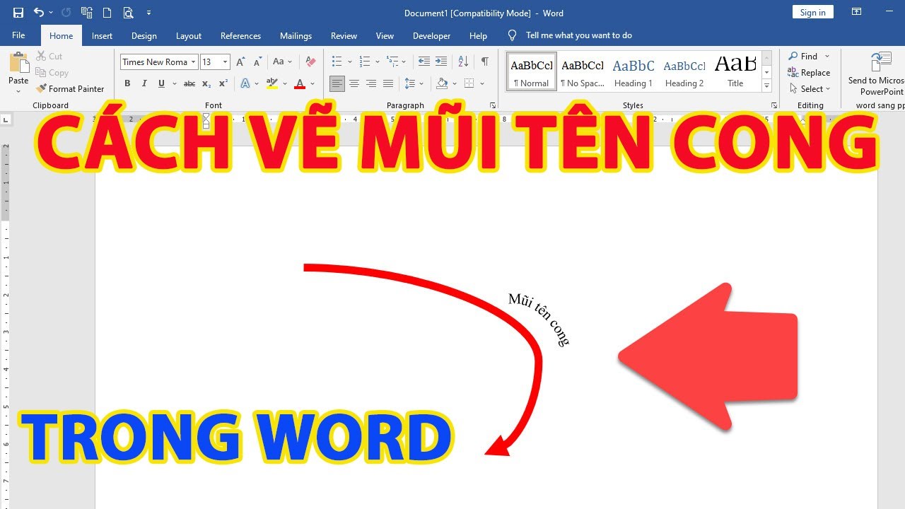Click the Sign in button

coord(812,12)
